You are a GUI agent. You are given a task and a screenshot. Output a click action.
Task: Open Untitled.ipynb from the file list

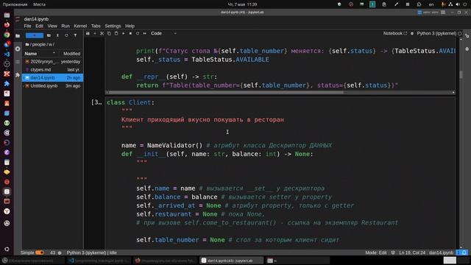pos(44,86)
